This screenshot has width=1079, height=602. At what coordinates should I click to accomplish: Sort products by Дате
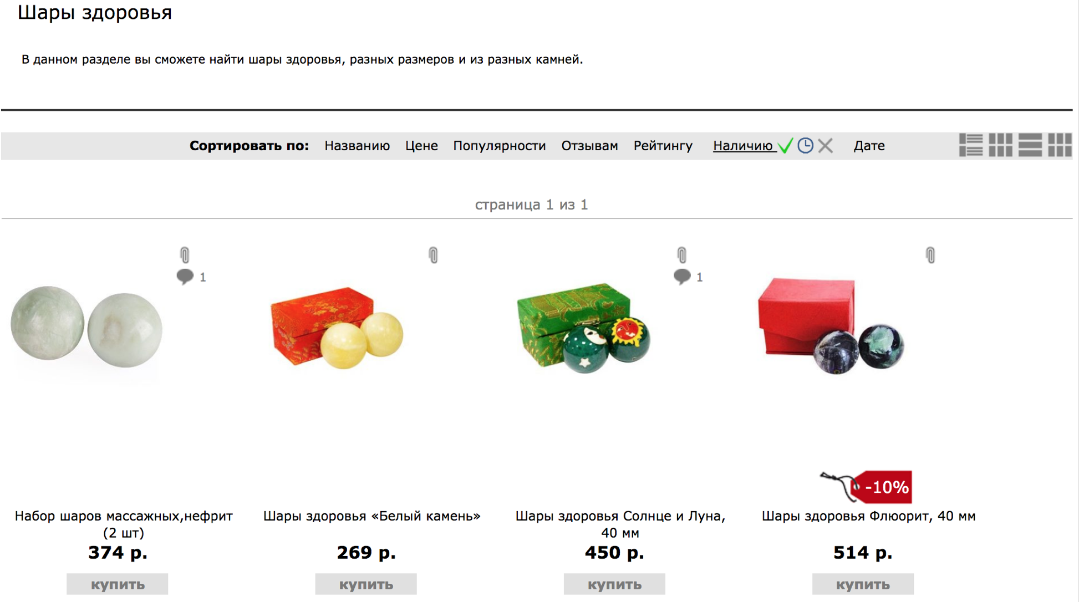(x=869, y=146)
